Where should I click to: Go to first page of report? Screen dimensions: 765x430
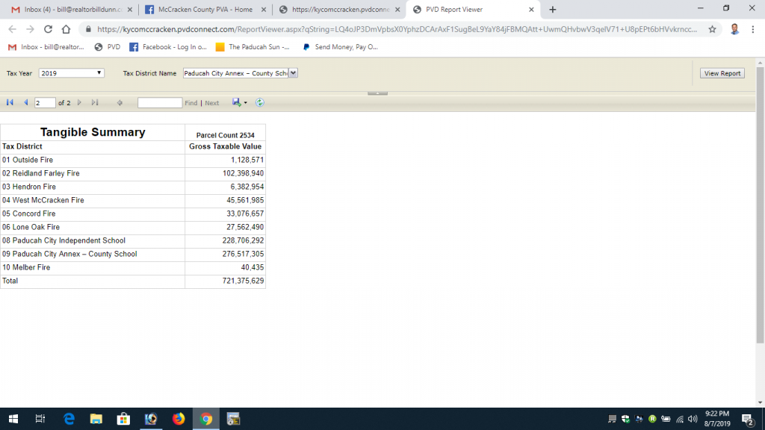tap(10, 102)
